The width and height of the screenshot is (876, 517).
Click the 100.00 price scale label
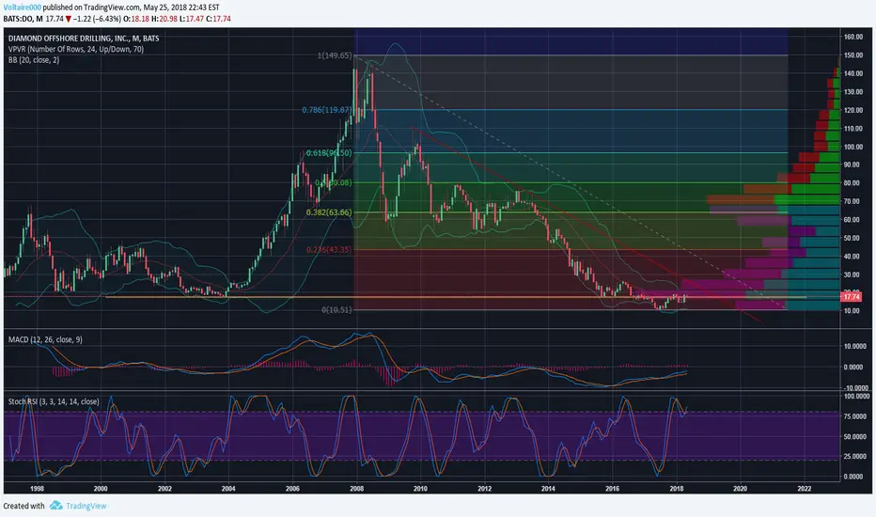click(853, 147)
